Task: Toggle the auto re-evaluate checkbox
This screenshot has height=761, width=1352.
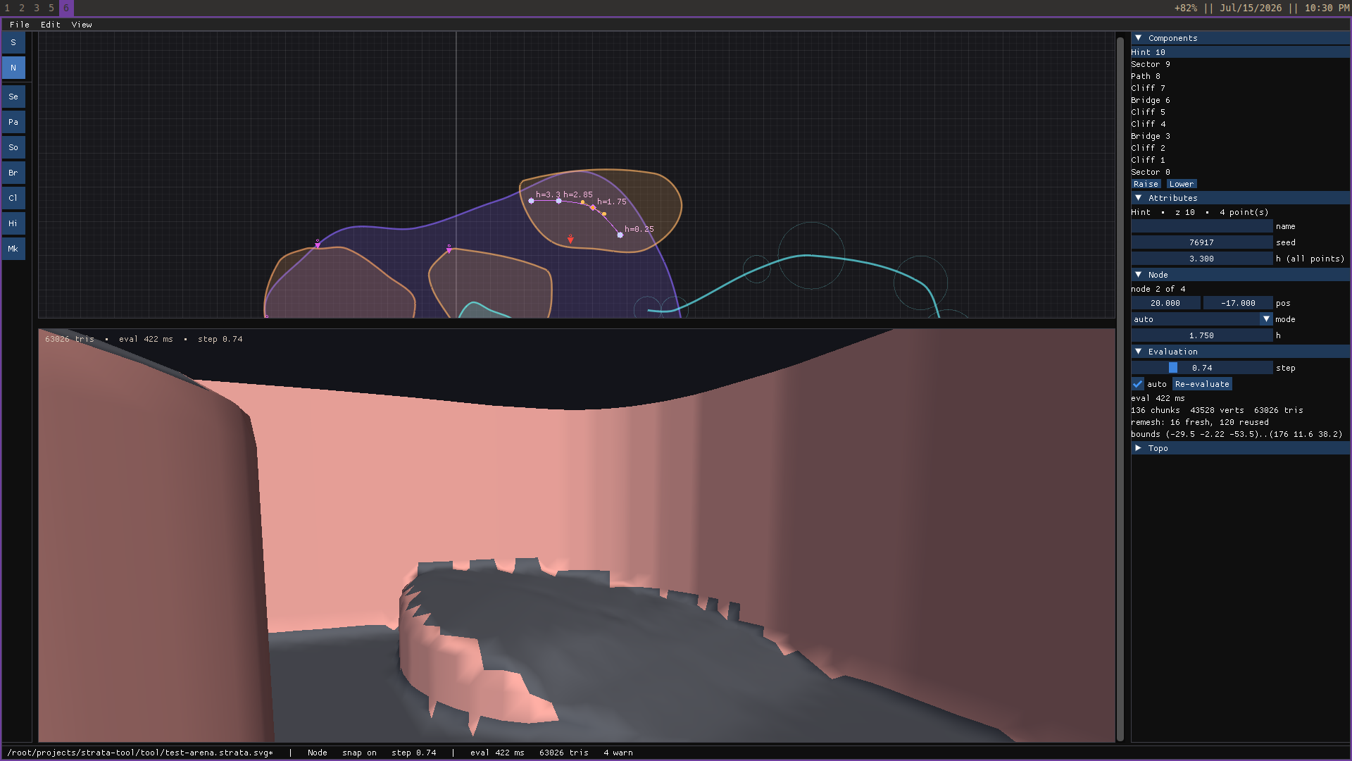Action: tap(1137, 384)
